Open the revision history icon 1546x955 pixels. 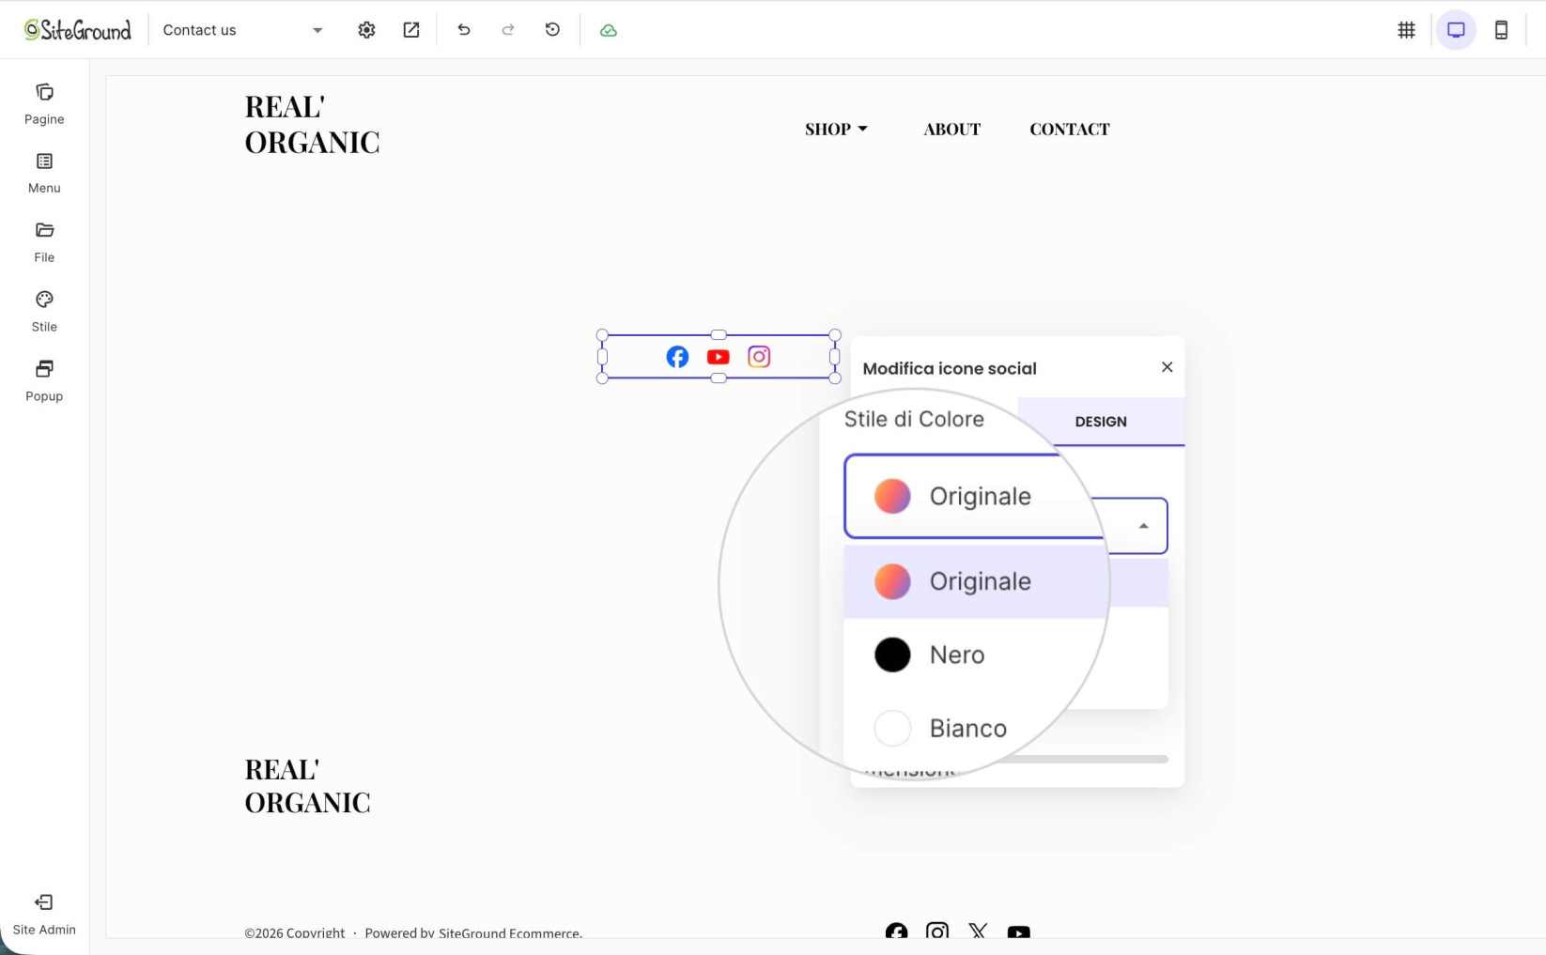[552, 30]
